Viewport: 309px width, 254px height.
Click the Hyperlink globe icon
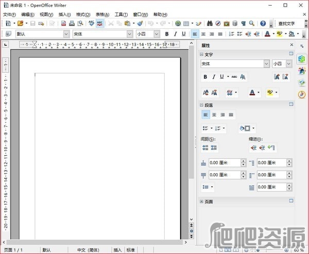(178, 23)
